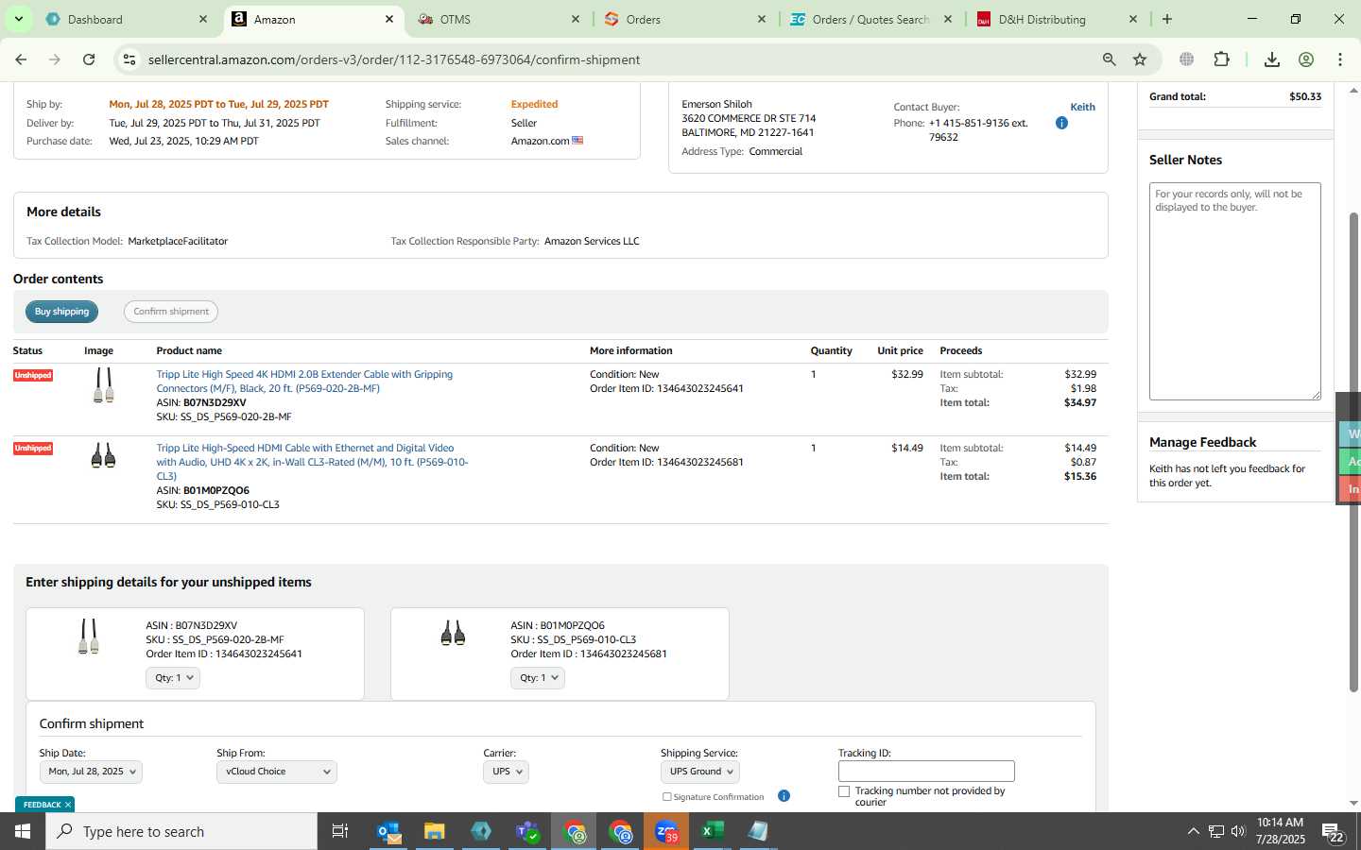1361x850 pixels.
Task: Reload the Seller Central page
Action: (x=89, y=59)
